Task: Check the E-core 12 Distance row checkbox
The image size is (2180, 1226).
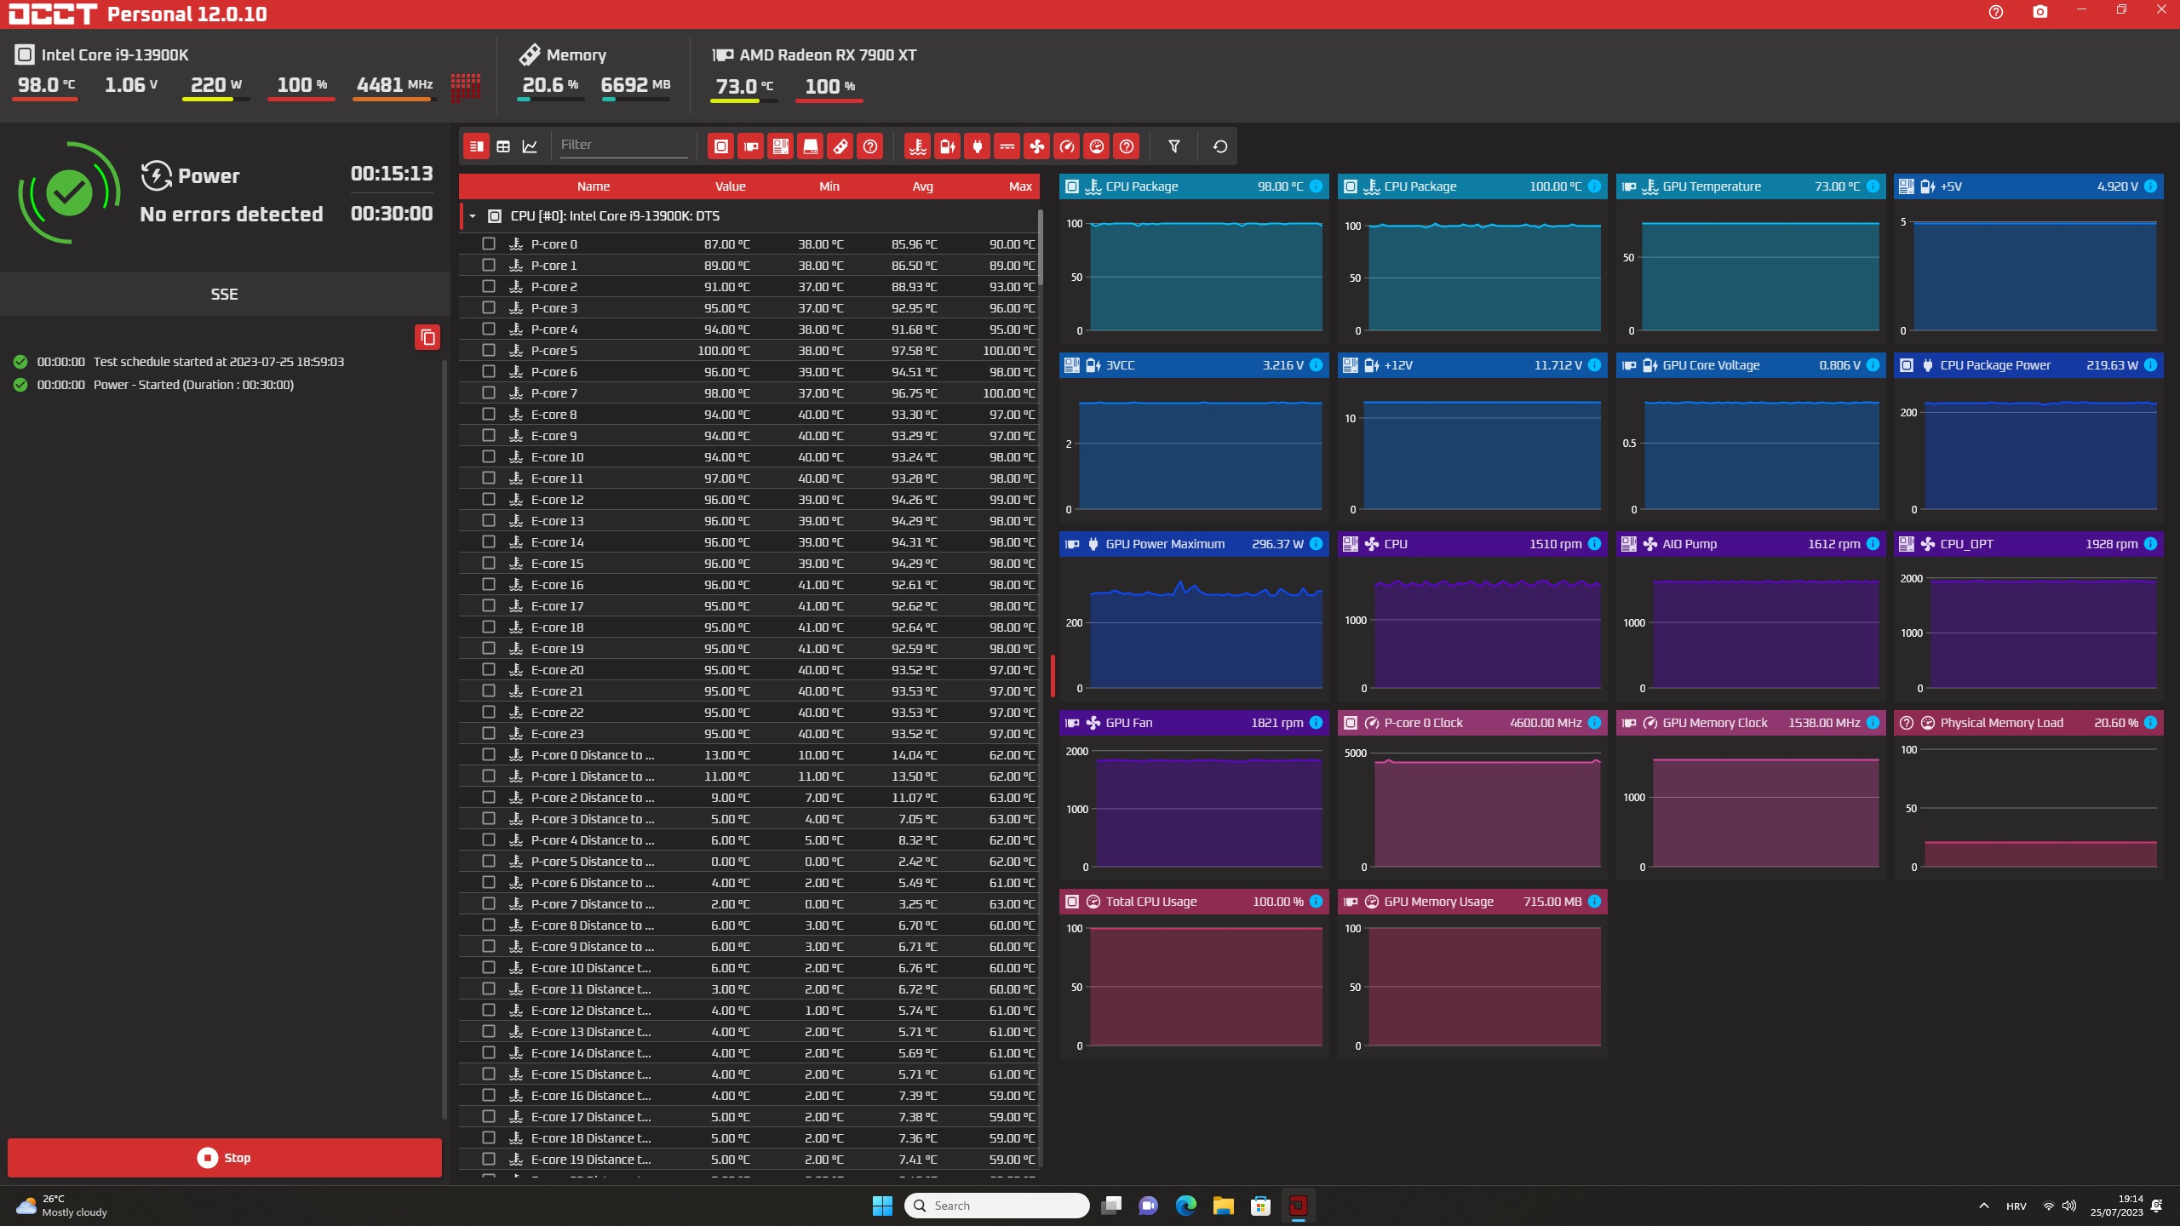Action: click(x=489, y=1011)
